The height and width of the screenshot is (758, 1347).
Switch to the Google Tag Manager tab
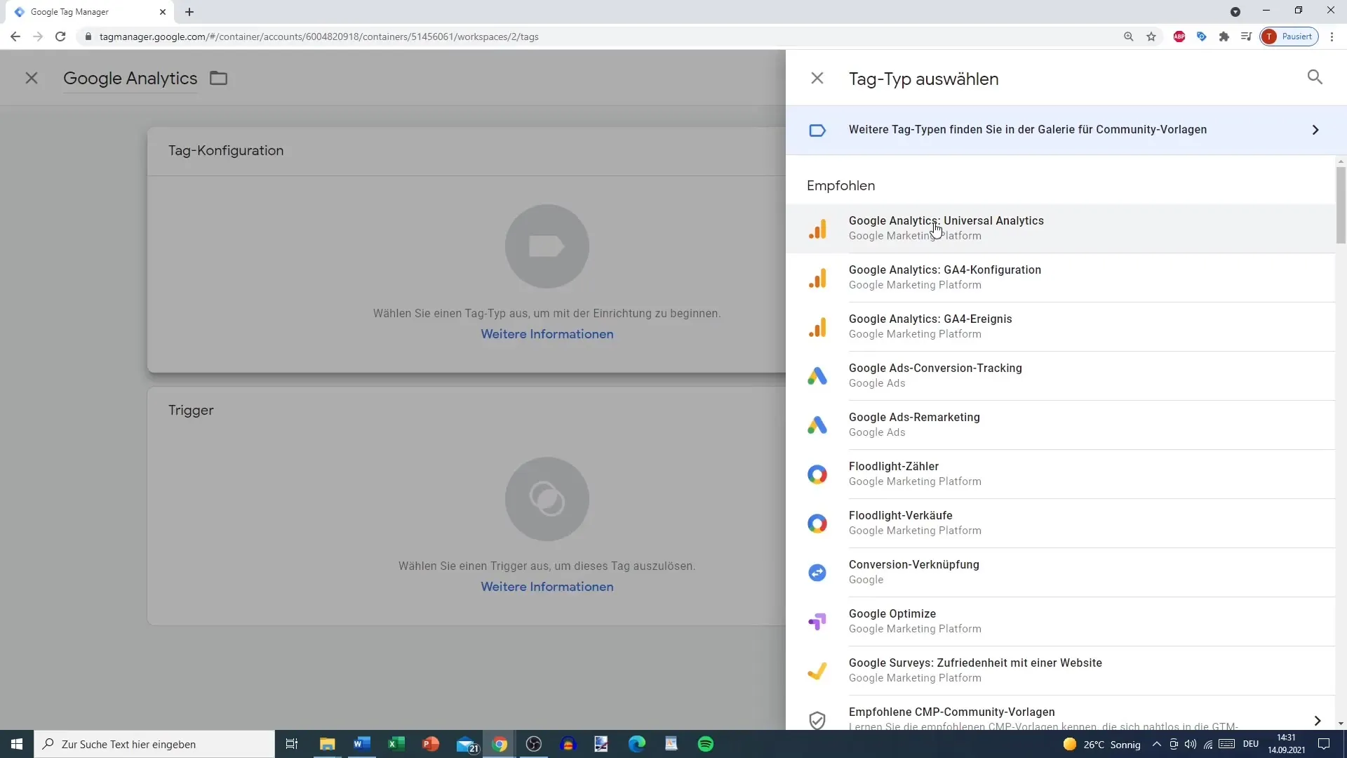tap(90, 12)
